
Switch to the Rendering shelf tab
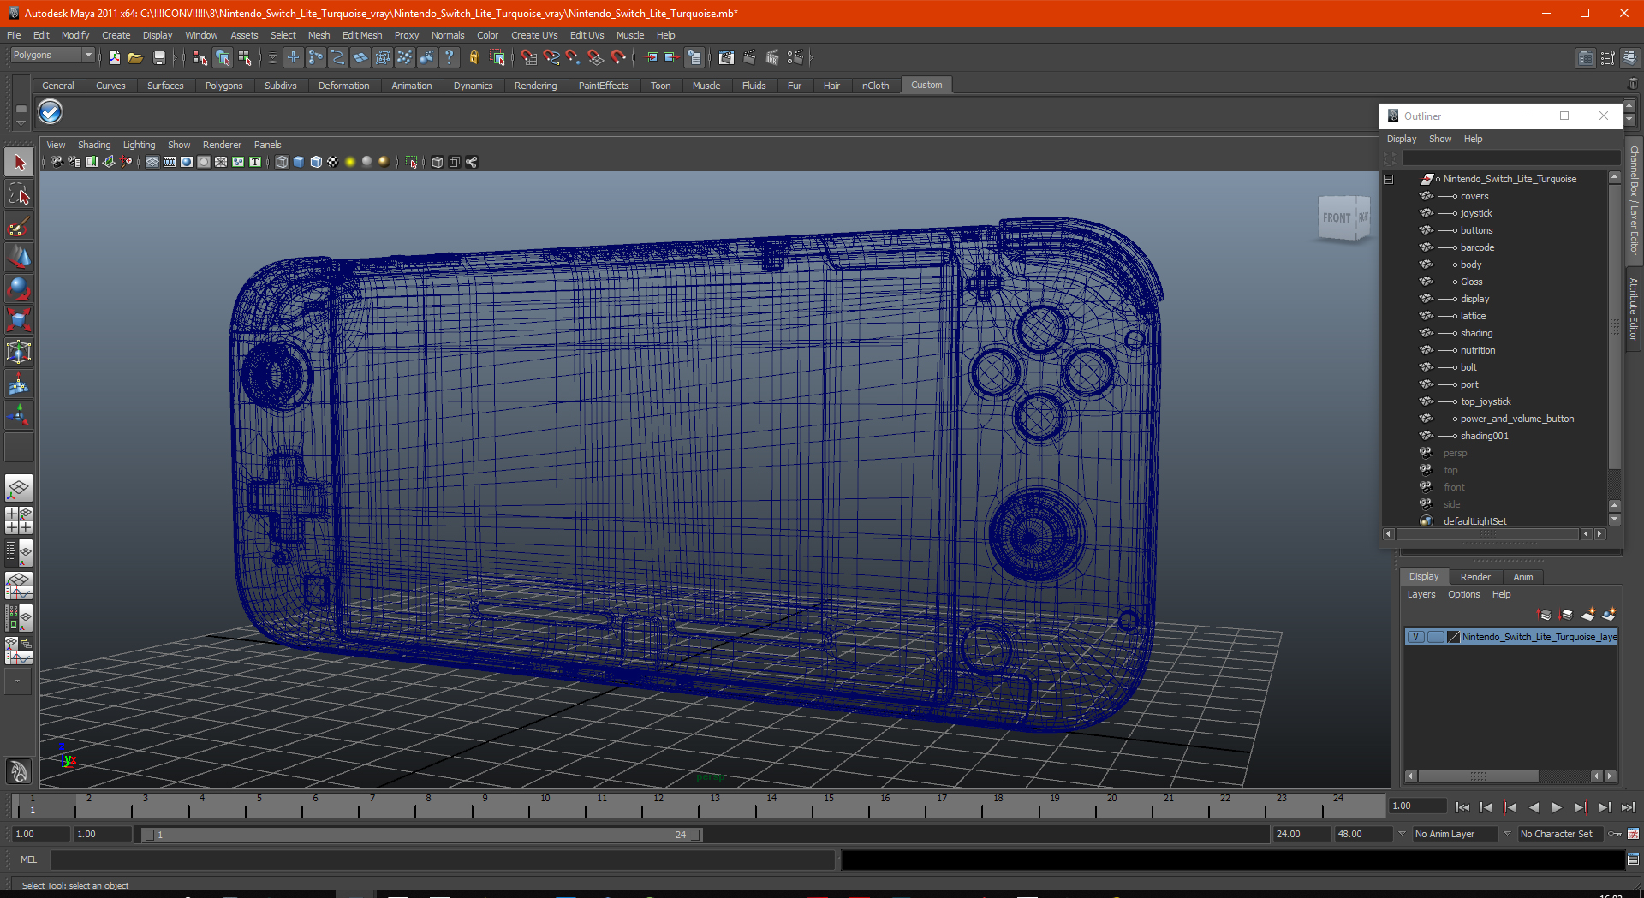point(535,86)
